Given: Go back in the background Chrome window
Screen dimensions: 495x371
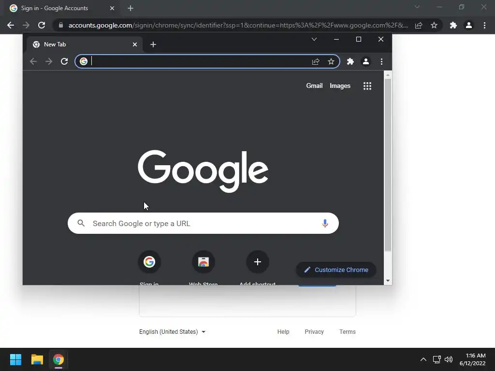Looking at the screenshot, I should [11, 25].
